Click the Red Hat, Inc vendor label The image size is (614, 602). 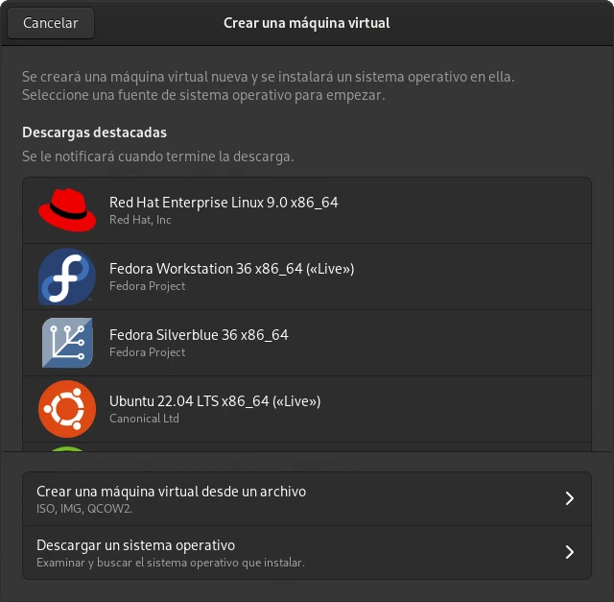point(140,220)
